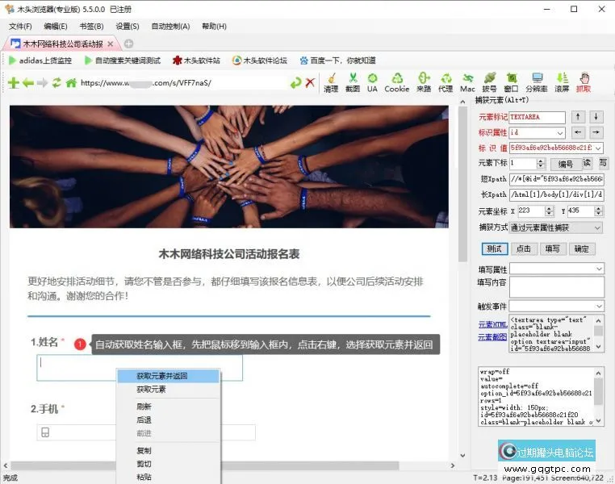615x484 pixels.
Task: Choose 获取元素并返回 in context menu
Action: pyautogui.click(x=168, y=376)
